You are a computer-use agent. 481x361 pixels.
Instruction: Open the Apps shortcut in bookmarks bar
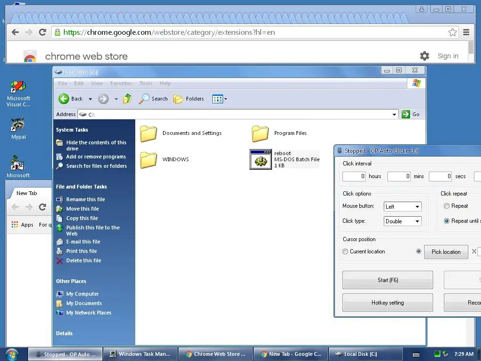(23, 225)
